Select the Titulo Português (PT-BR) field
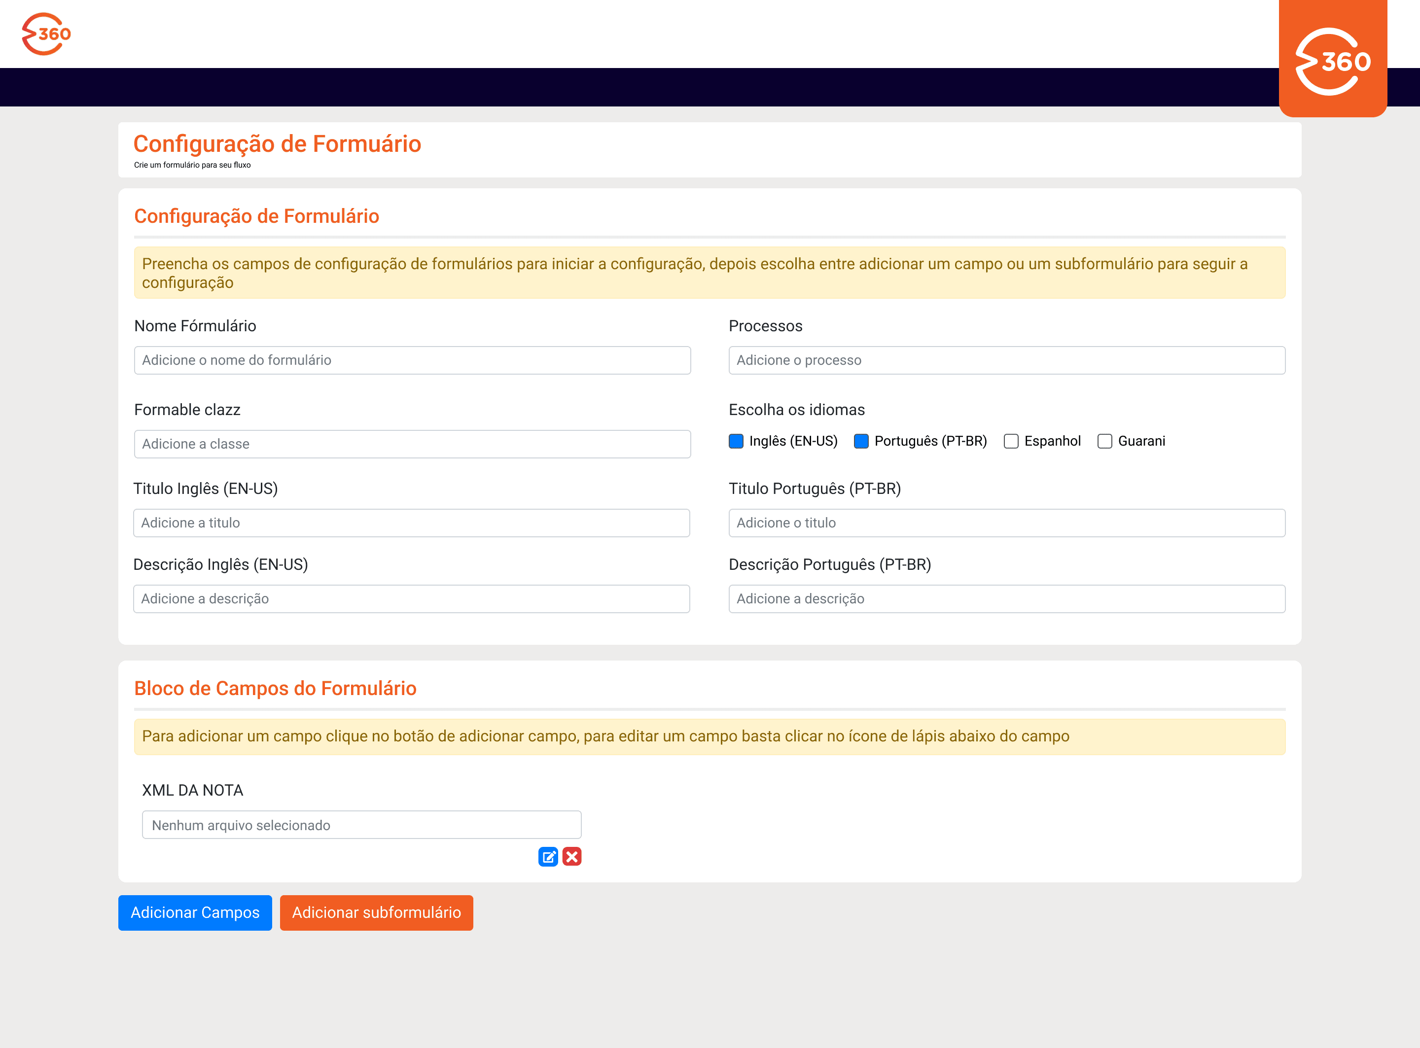The height and width of the screenshot is (1048, 1420). pyautogui.click(x=1007, y=523)
